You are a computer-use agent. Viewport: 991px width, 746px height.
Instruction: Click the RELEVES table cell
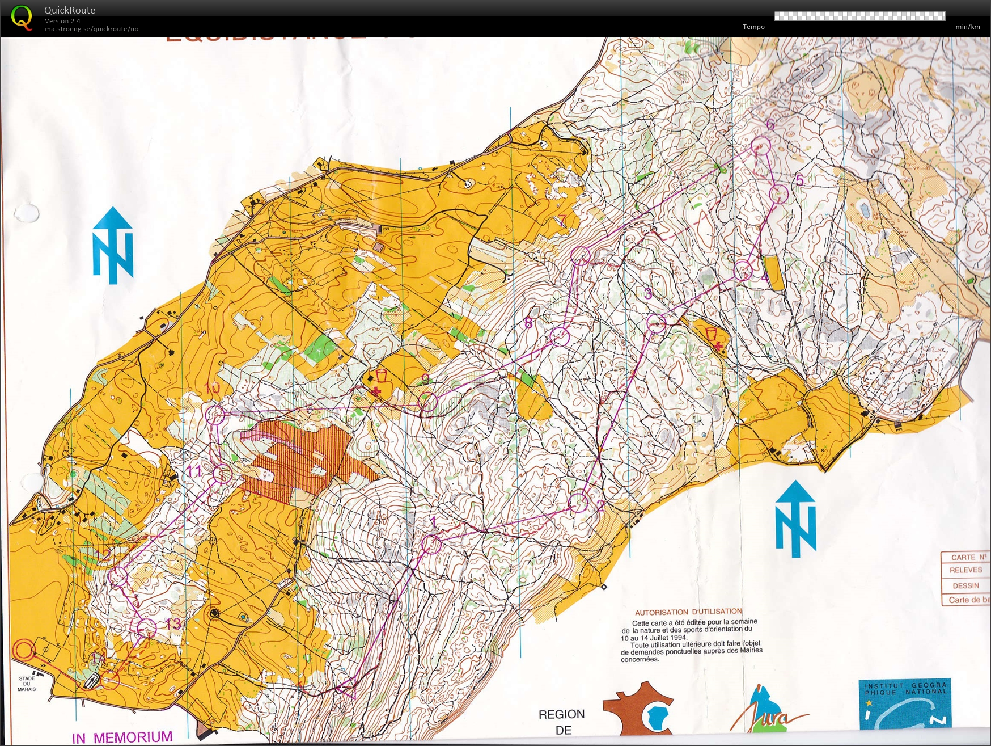966,570
